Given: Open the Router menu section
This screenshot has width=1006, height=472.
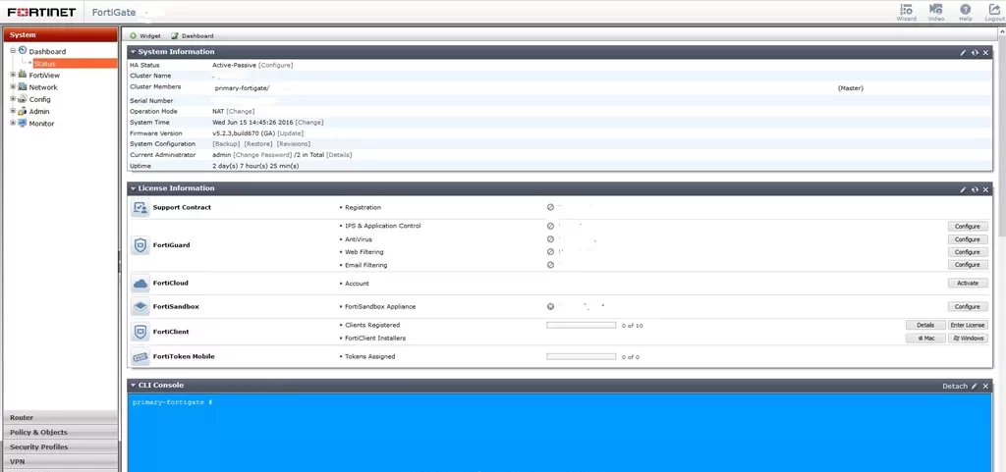Looking at the screenshot, I should (60, 418).
